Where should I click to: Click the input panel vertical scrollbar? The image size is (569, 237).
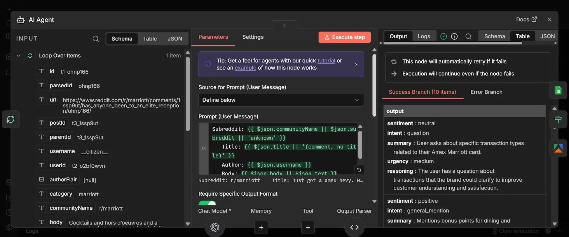(188, 94)
